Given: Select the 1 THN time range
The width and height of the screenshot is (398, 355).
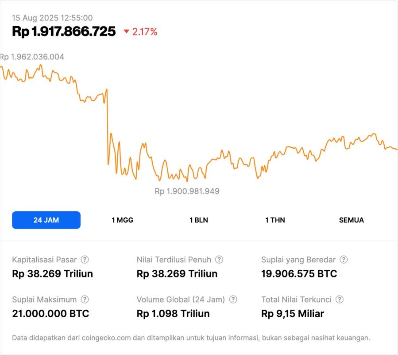Looking at the screenshot, I should [x=274, y=220].
